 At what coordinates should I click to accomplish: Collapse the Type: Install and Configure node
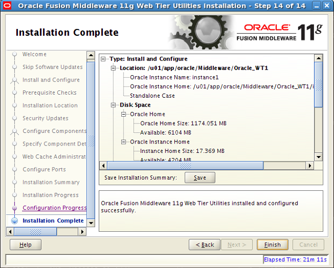pyautogui.click(x=103, y=59)
